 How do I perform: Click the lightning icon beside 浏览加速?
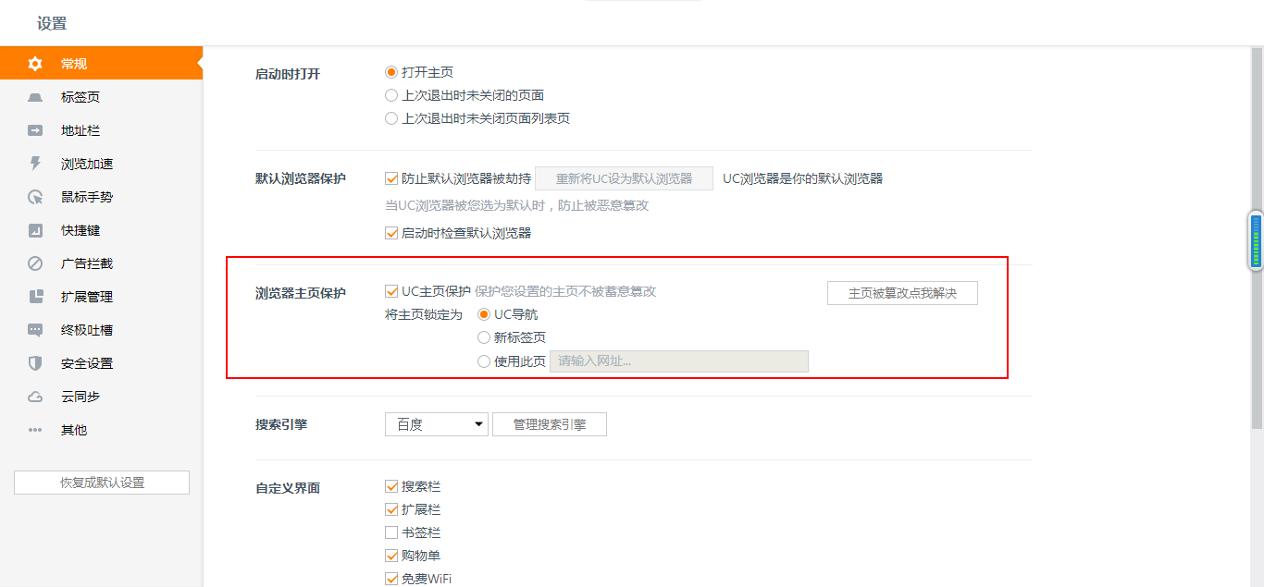pyautogui.click(x=35, y=164)
